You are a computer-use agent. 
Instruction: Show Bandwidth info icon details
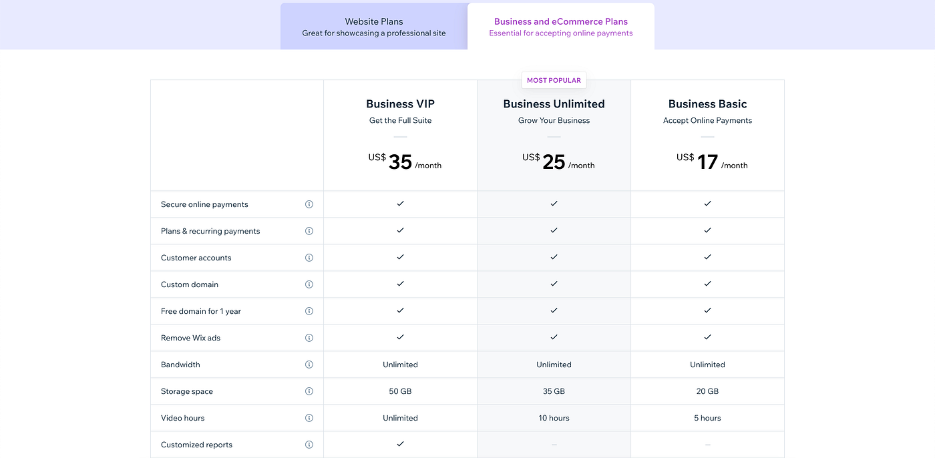pyautogui.click(x=309, y=365)
